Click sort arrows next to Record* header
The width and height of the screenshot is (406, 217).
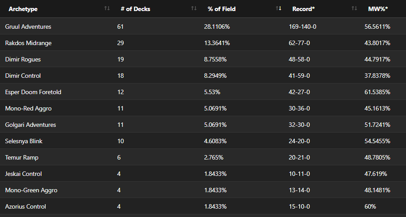354,8
